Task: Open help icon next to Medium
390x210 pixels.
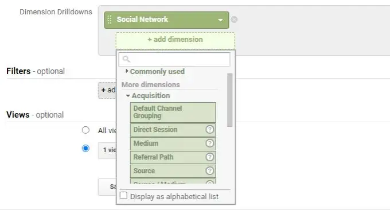Action: click(210, 143)
